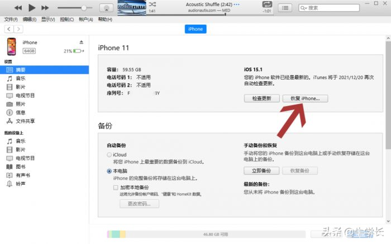Image resolution: width=391 pixels, height=244 pixels.
Task: Click the 序列号 label
Action: pos(115,93)
